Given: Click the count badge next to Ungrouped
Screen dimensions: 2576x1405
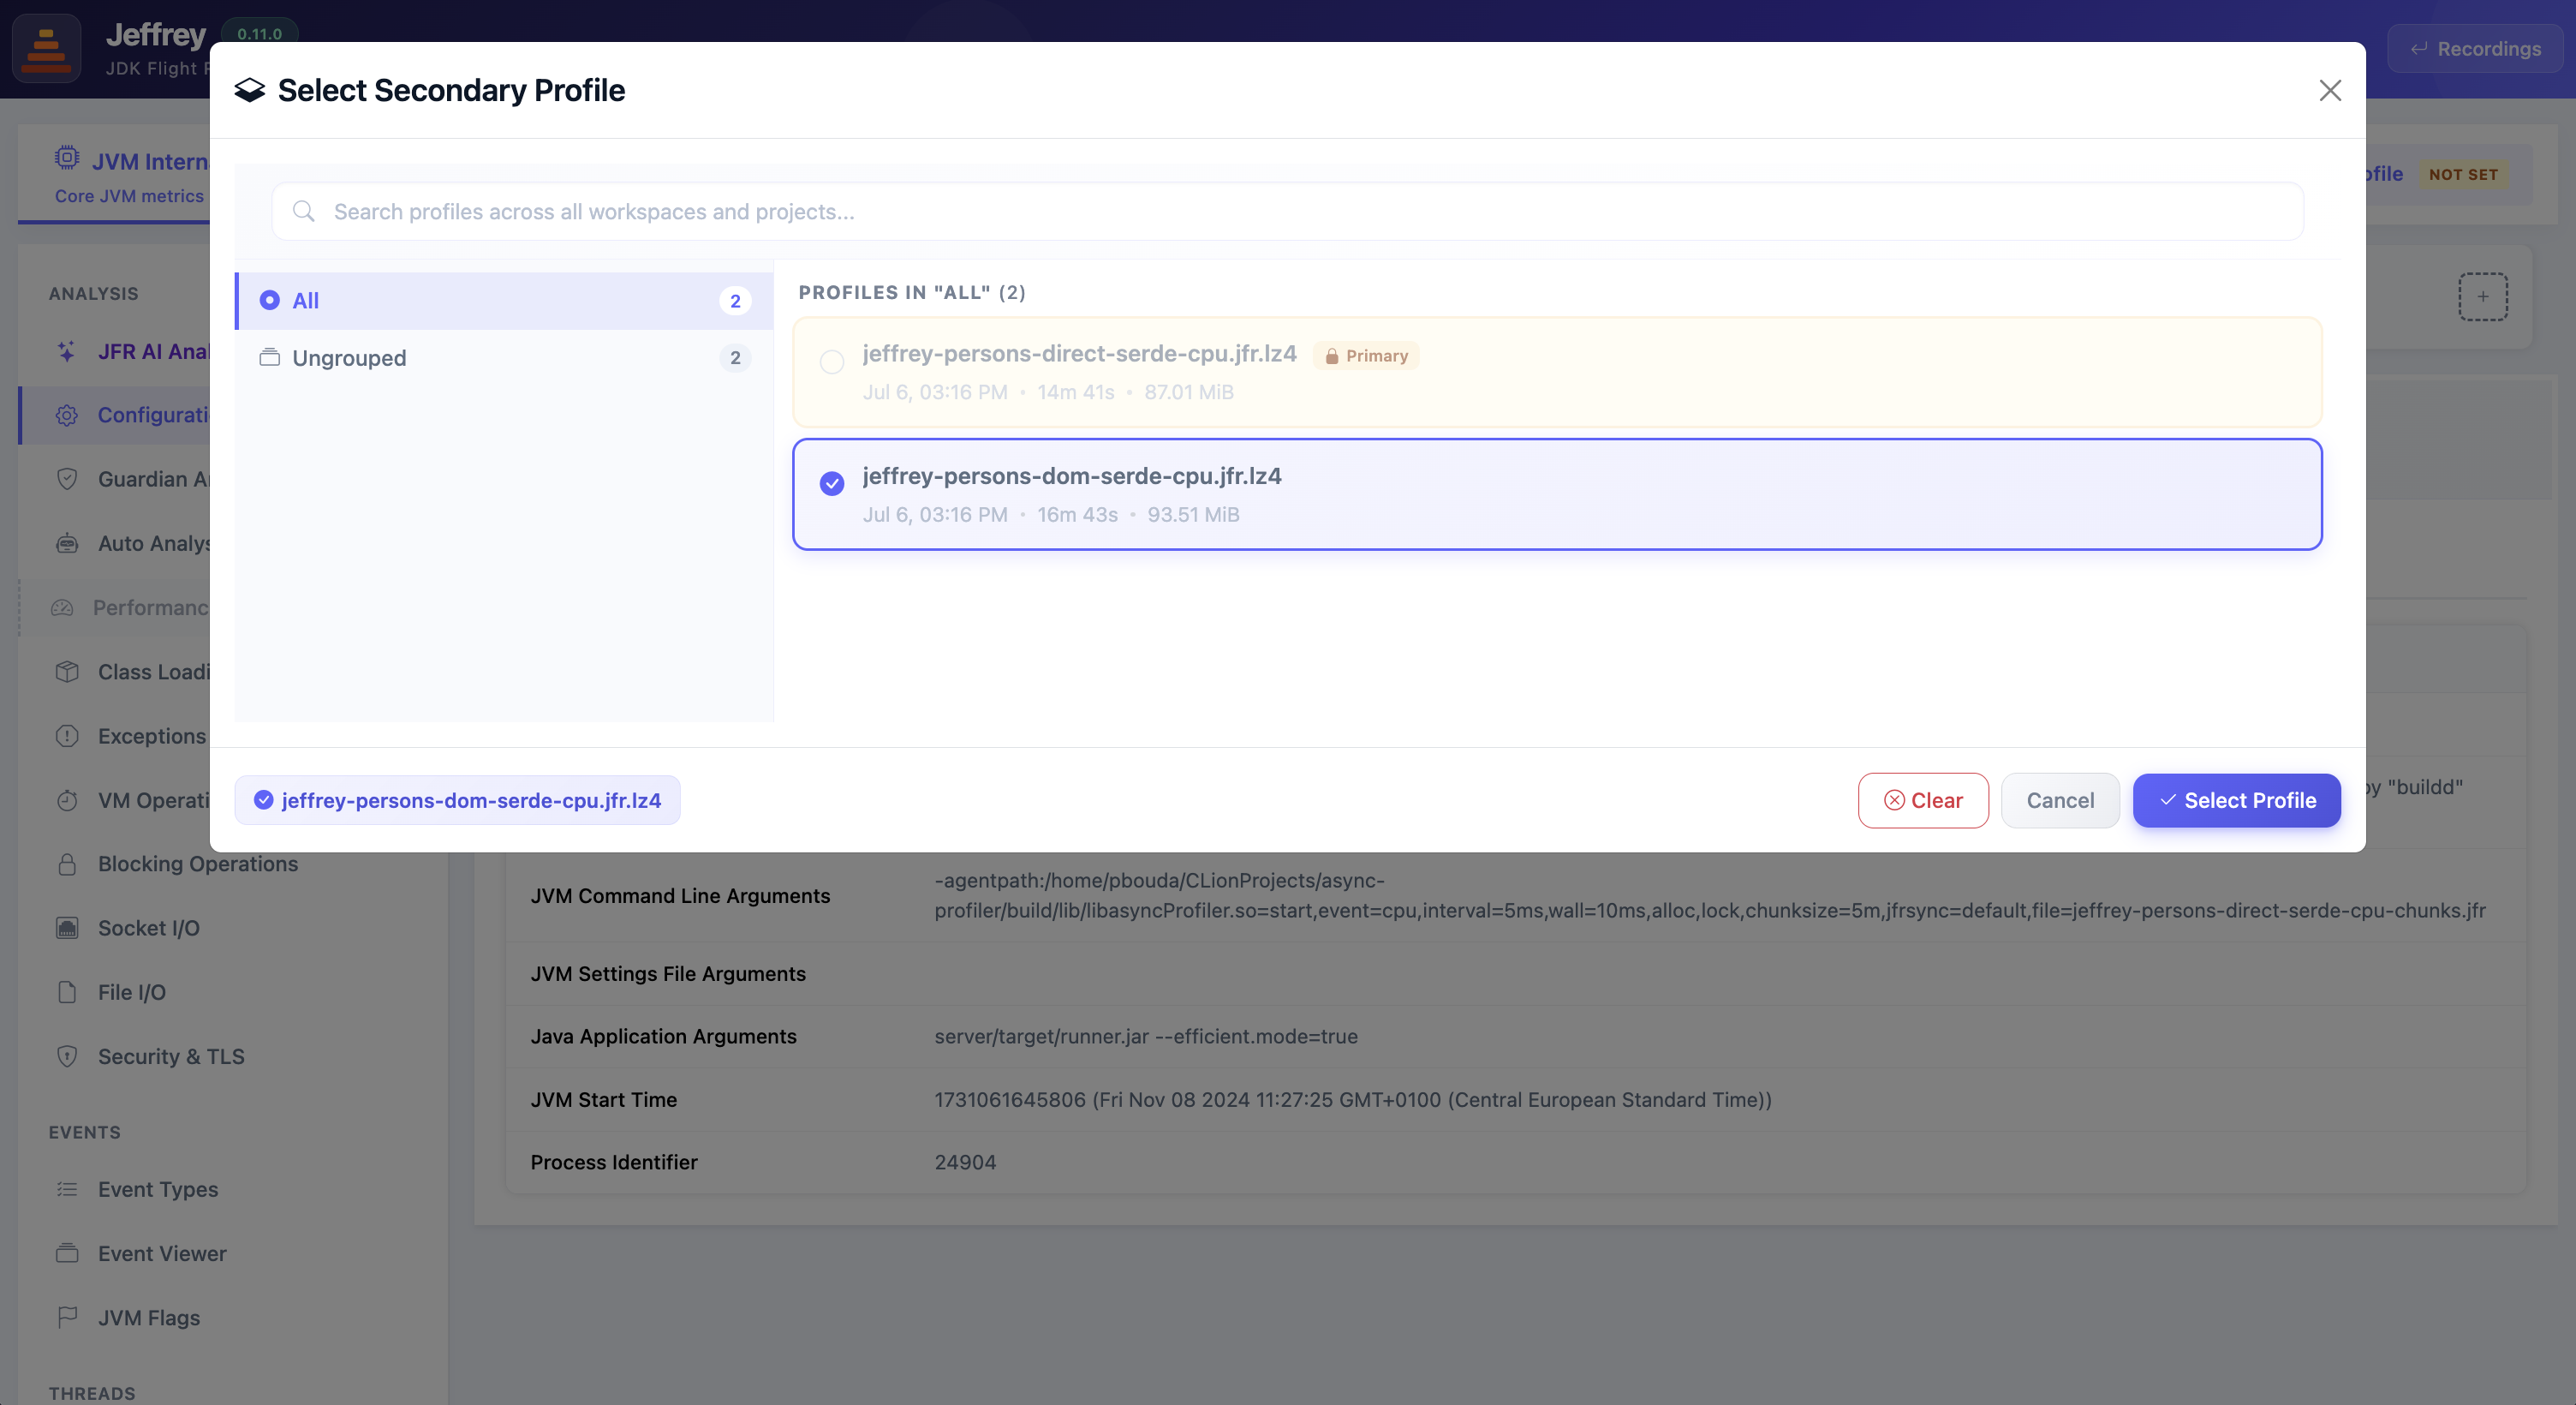Looking at the screenshot, I should 735,357.
